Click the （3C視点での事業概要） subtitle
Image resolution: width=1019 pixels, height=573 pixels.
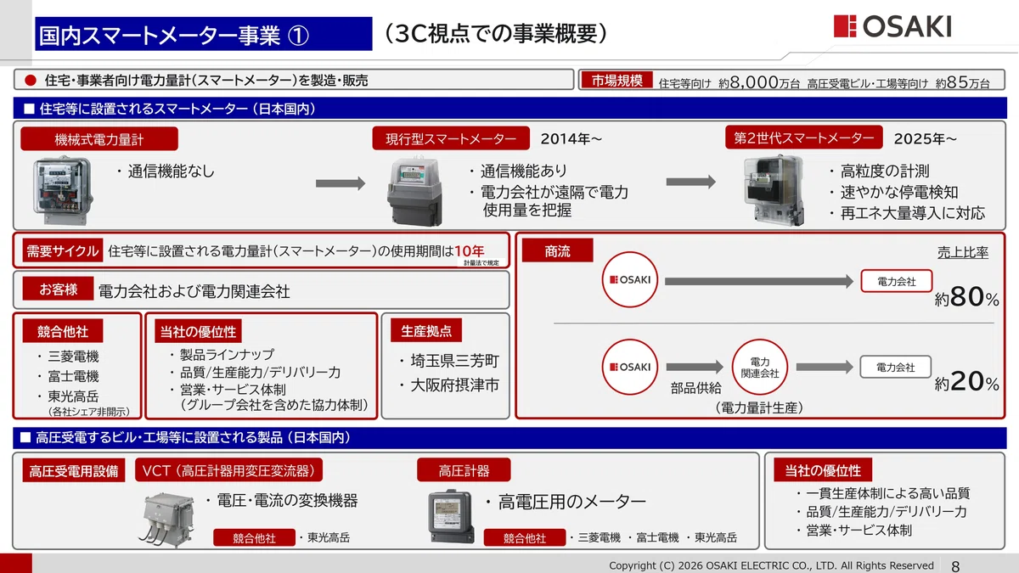coord(495,32)
